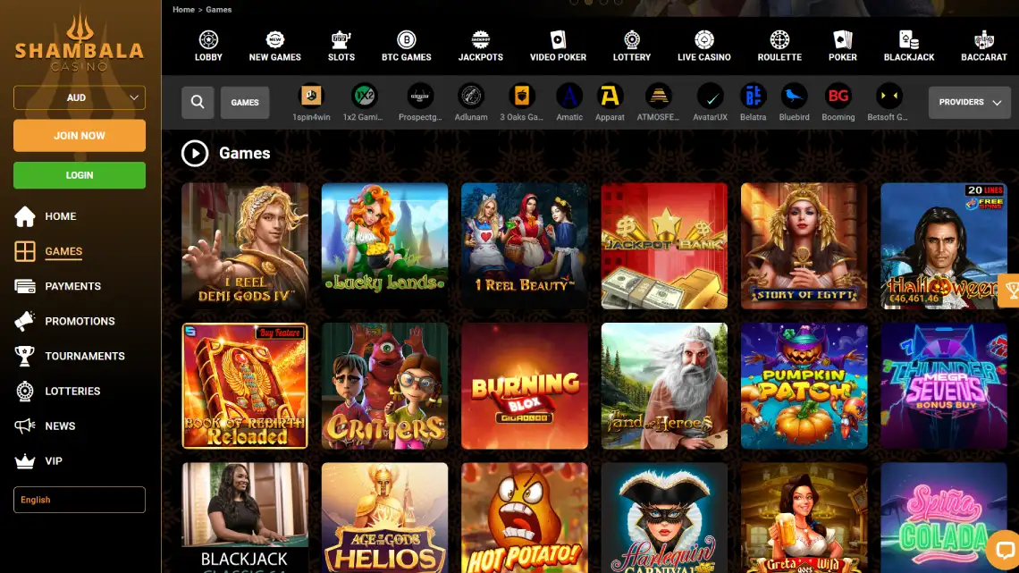Viewport: 1019px width, 573px height.
Task: Click the Games filter button
Action: tap(245, 102)
